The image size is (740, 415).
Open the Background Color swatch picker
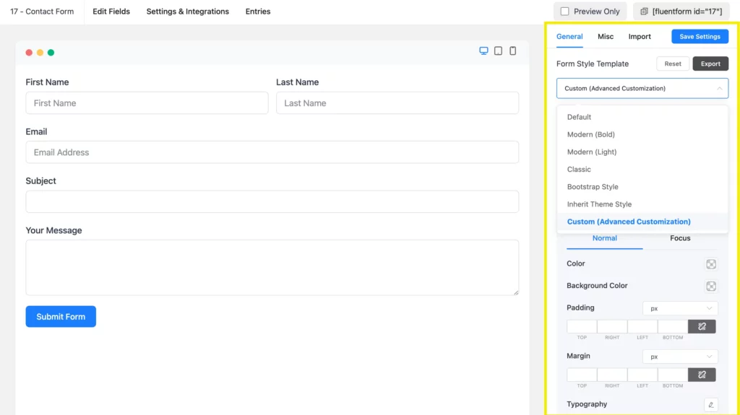coord(711,286)
